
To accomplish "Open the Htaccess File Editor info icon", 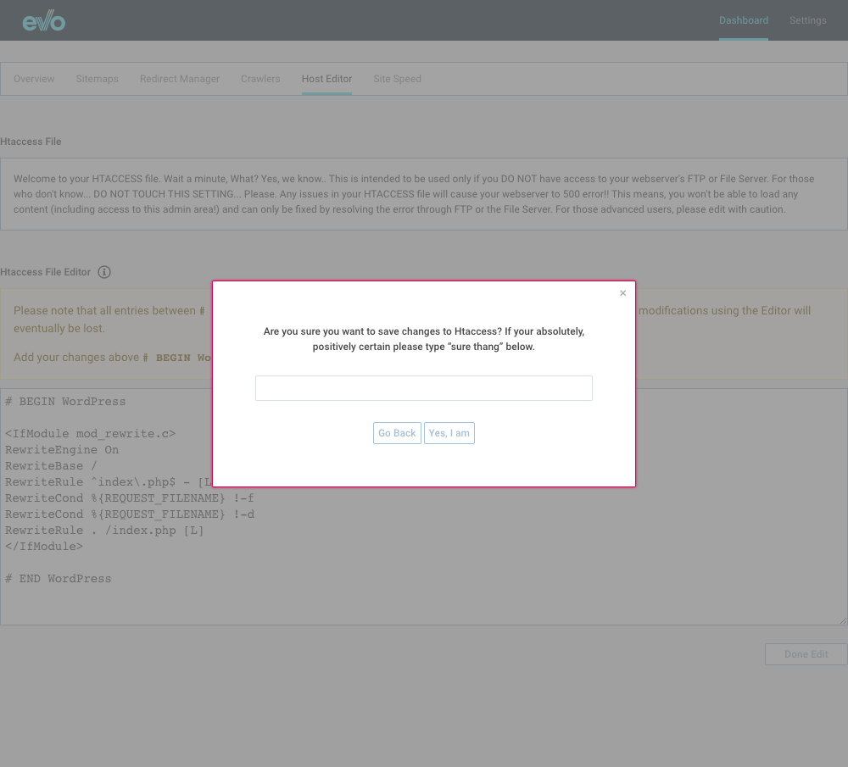I will pyautogui.click(x=104, y=272).
